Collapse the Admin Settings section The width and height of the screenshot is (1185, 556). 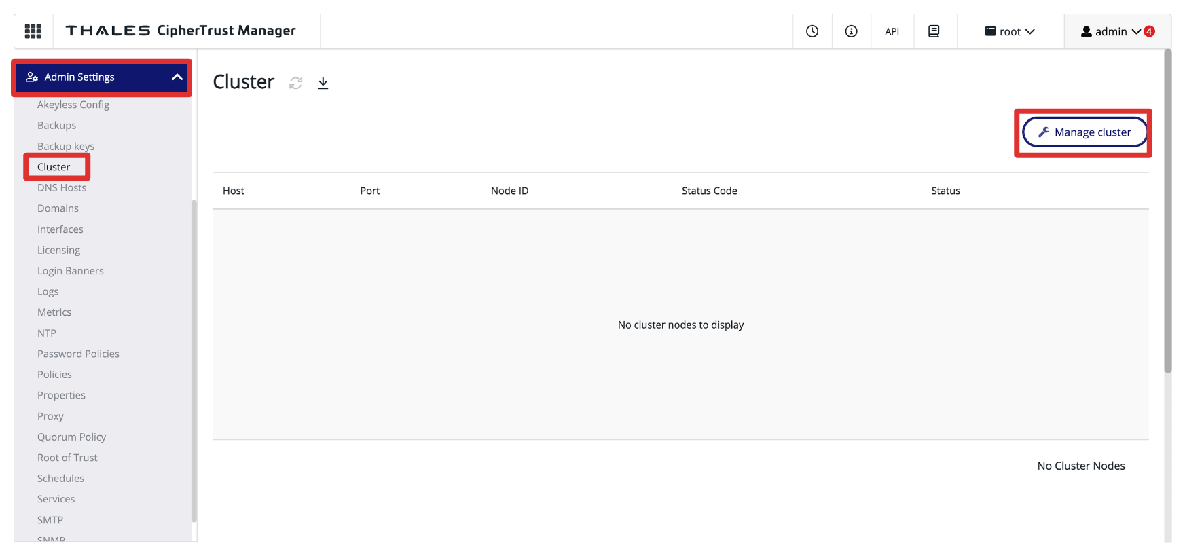tap(177, 77)
